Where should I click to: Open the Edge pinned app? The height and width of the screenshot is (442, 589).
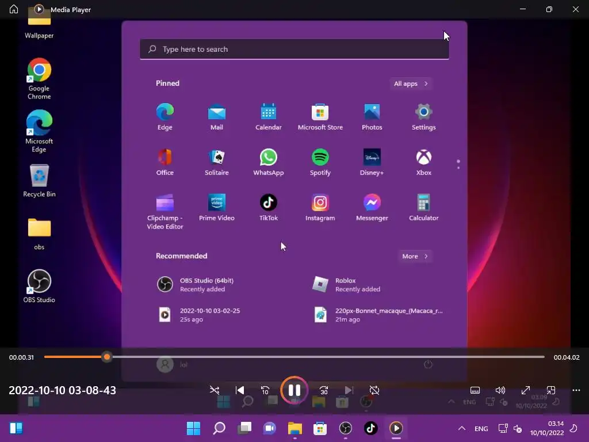[165, 116]
